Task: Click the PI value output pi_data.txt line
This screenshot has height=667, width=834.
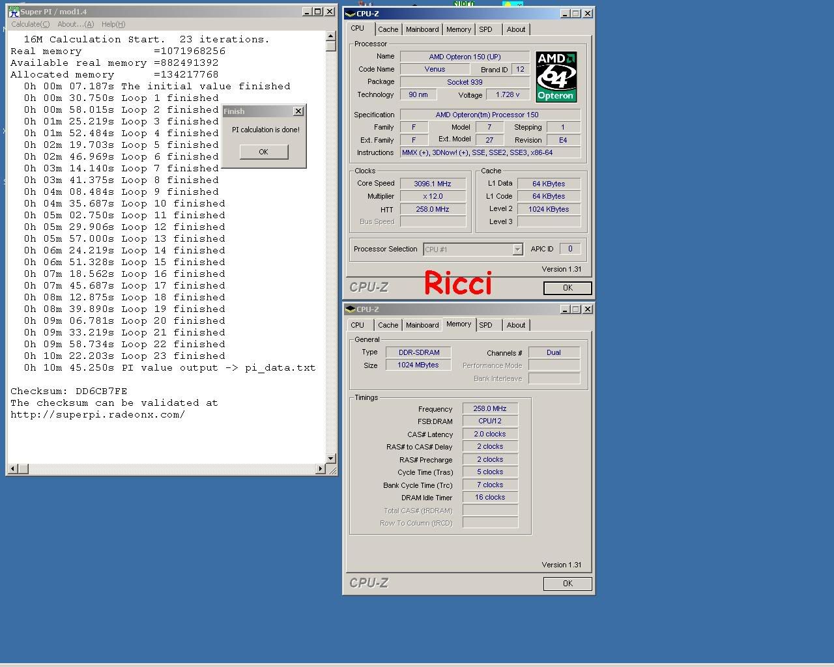Action: 170,368
